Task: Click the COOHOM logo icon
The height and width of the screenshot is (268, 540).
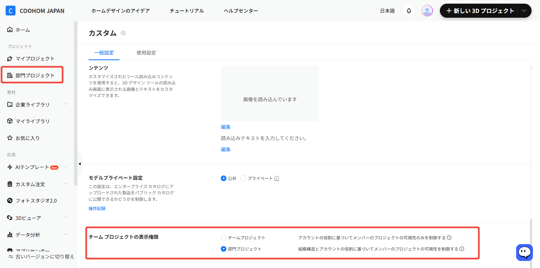Action: 10,11
